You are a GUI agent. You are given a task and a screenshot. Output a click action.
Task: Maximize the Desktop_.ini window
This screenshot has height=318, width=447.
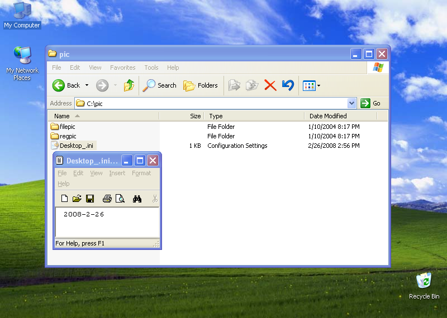(x=140, y=161)
